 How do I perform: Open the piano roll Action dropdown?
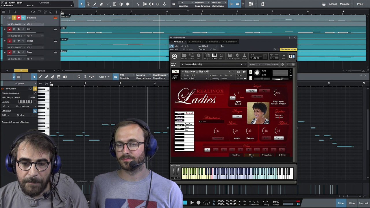[x=104, y=77]
